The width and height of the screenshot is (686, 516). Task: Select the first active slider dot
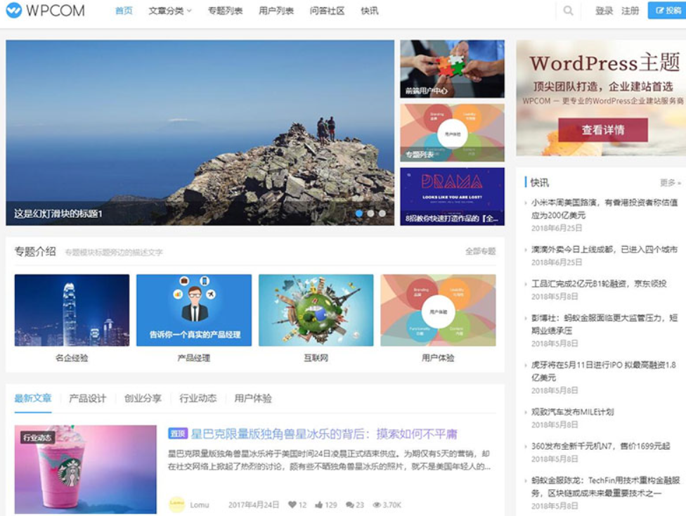(359, 213)
